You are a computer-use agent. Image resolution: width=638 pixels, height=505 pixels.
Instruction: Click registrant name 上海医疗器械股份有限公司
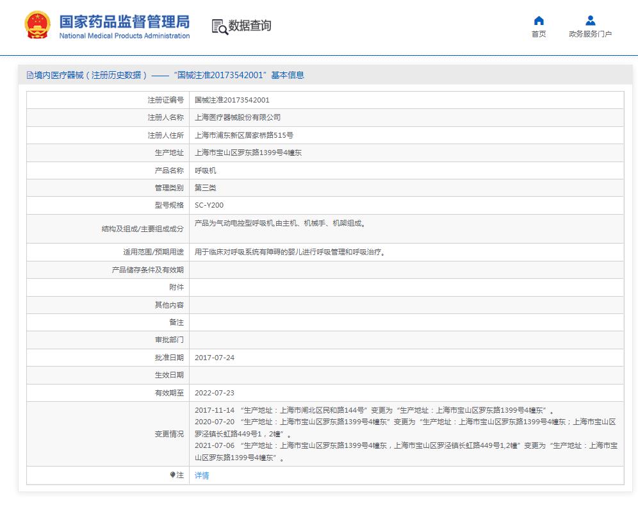click(x=238, y=117)
